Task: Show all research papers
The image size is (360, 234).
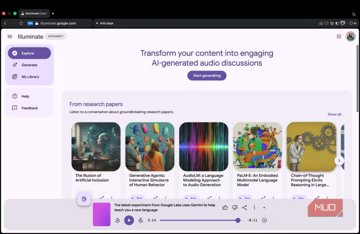Action: pyautogui.click(x=334, y=114)
